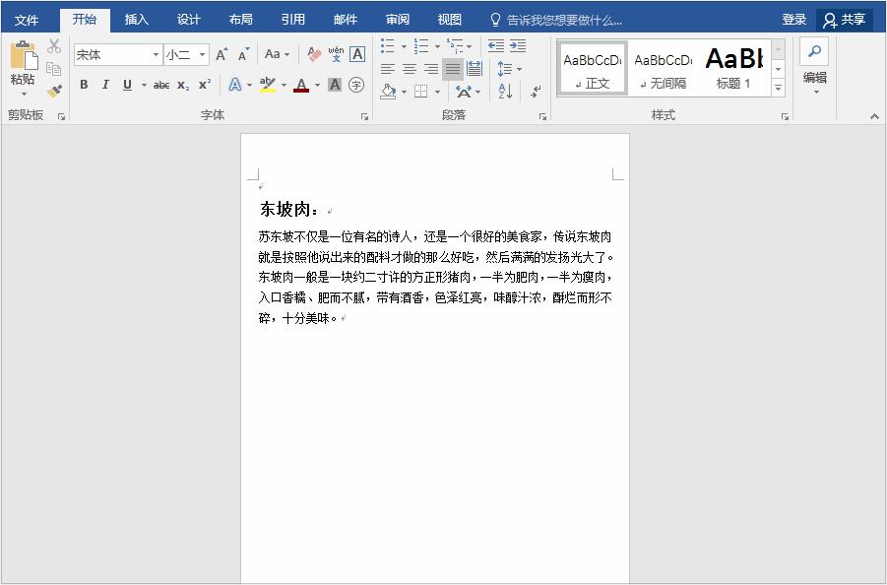
Task: Toggle italic formatting
Action: (105, 87)
